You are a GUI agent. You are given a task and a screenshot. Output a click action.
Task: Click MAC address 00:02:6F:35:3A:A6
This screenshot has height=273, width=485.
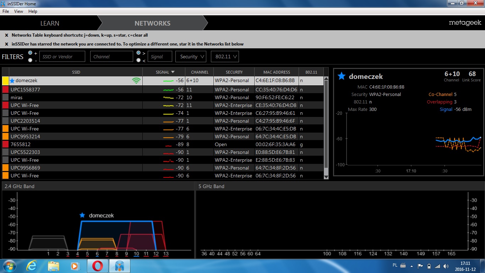(x=275, y=144)
